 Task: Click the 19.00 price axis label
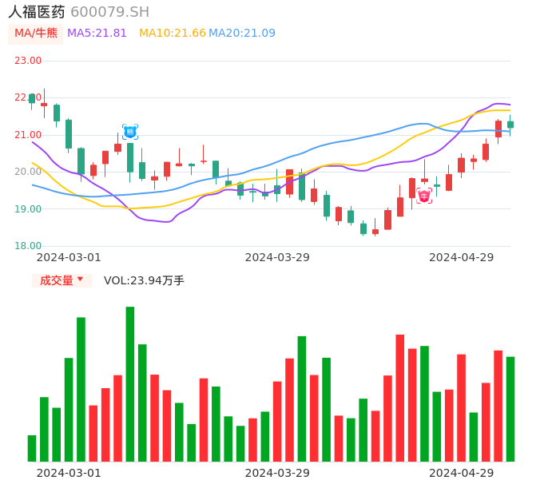click(28, 209)
